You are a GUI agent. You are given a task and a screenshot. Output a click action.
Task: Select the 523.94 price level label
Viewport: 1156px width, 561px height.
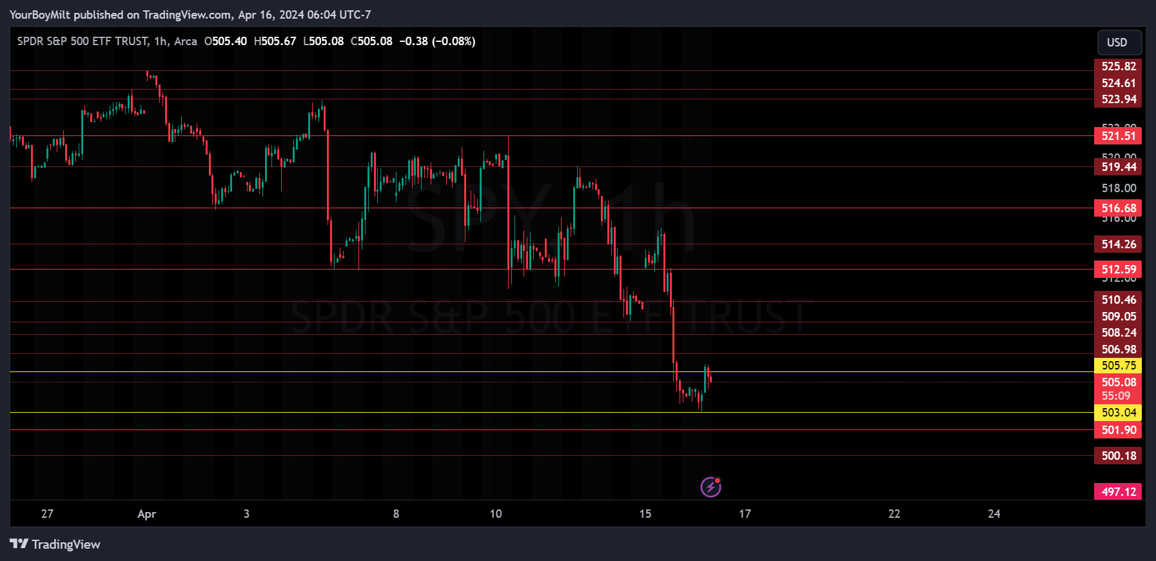click(x=1118, y=99)
